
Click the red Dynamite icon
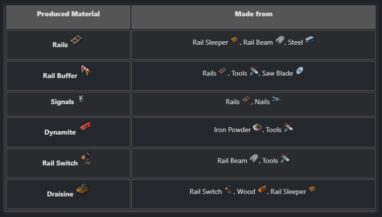tap(85, 128)
